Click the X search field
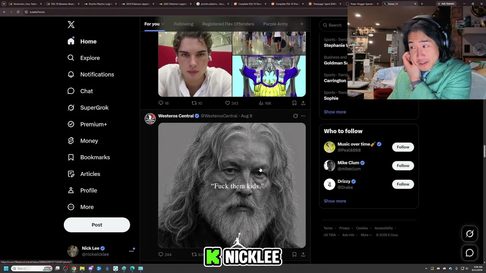Image resolution: width=486 pixels, height=273 pixels. pyautogui.click(x=334, y=25)
